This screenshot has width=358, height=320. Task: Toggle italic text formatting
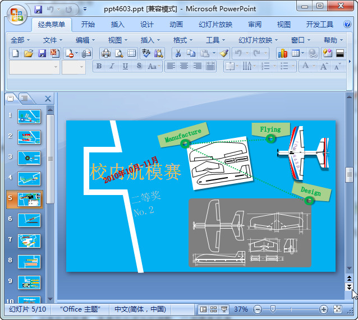(x=112, y=66)
